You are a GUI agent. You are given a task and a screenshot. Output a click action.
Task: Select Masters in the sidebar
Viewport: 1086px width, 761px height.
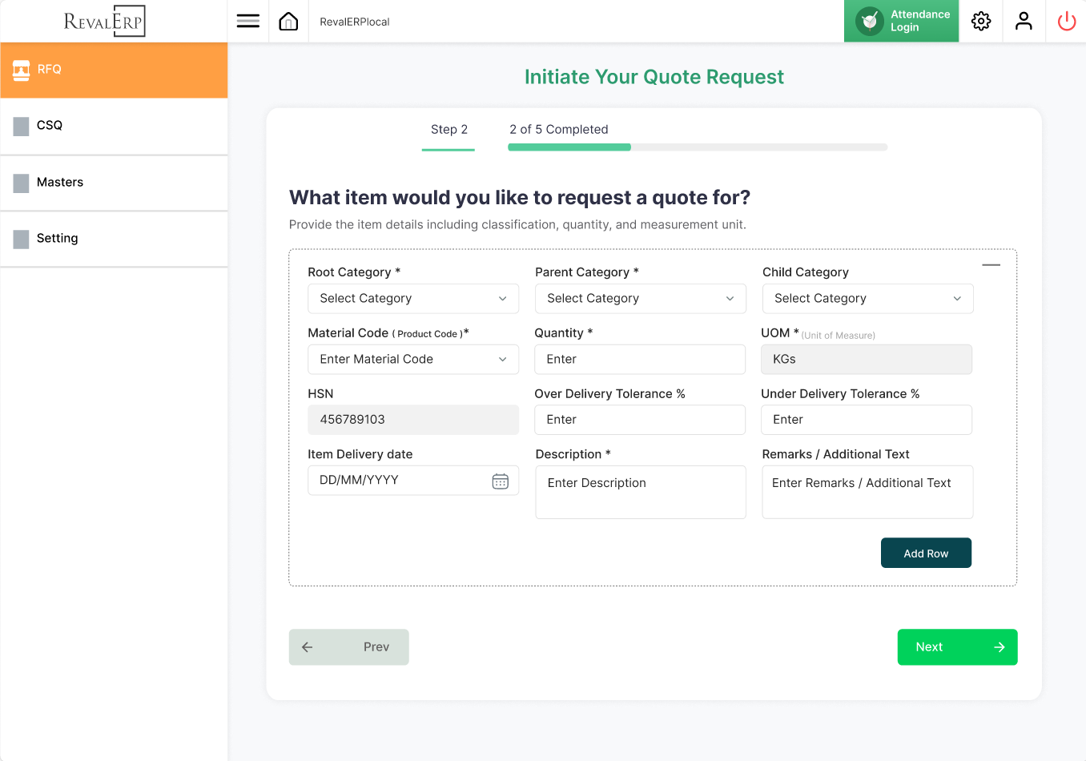coord(60,183)
